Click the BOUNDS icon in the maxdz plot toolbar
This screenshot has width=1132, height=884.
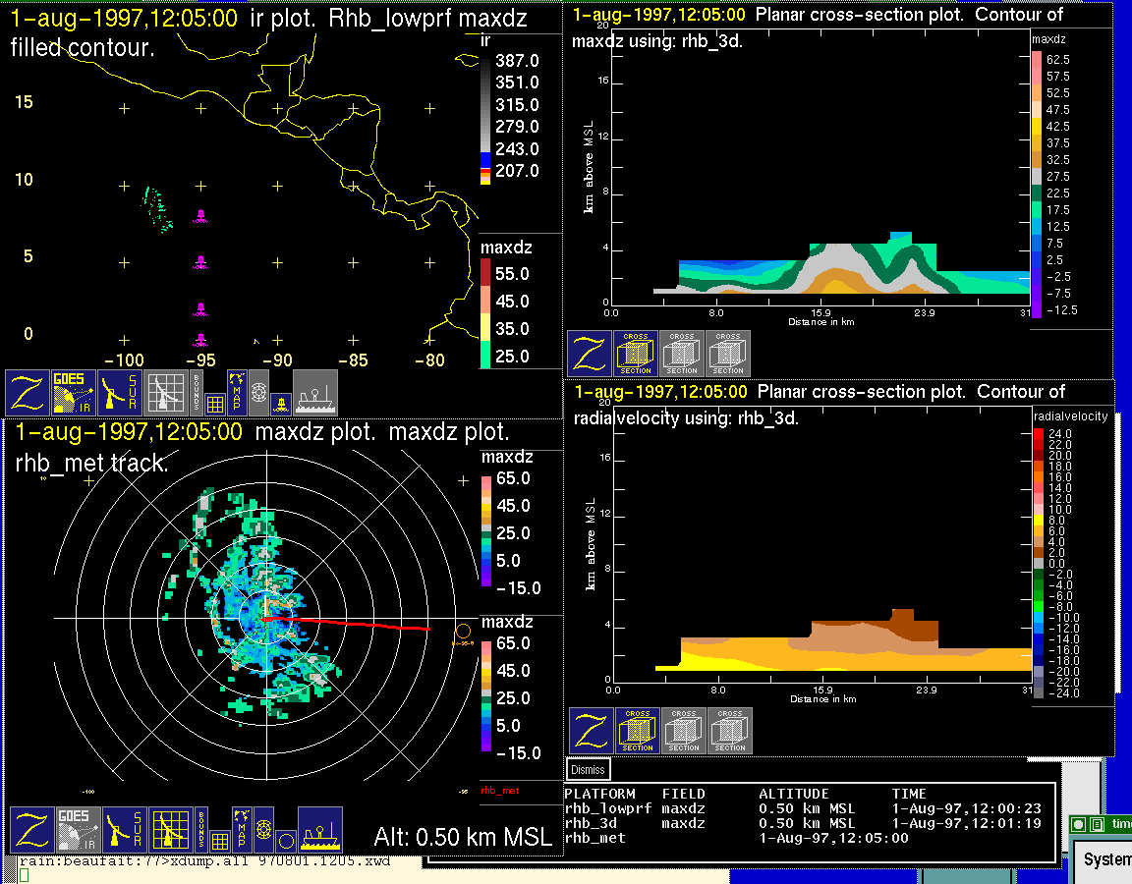[x=200, y=830]
